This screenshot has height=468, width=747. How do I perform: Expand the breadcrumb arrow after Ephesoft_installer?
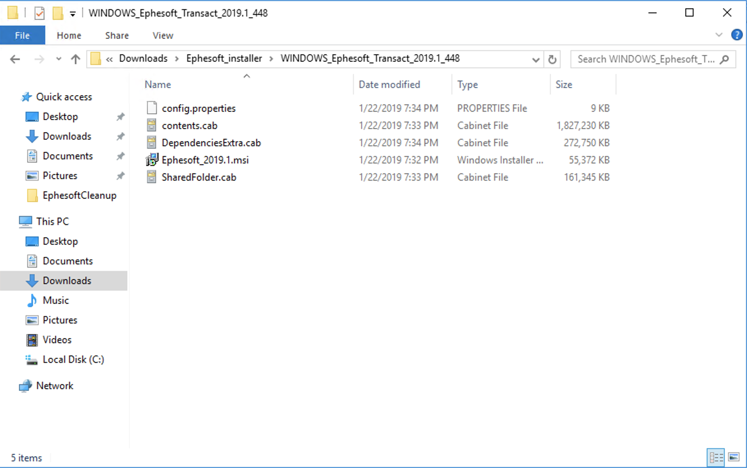[x=271, y=59]
